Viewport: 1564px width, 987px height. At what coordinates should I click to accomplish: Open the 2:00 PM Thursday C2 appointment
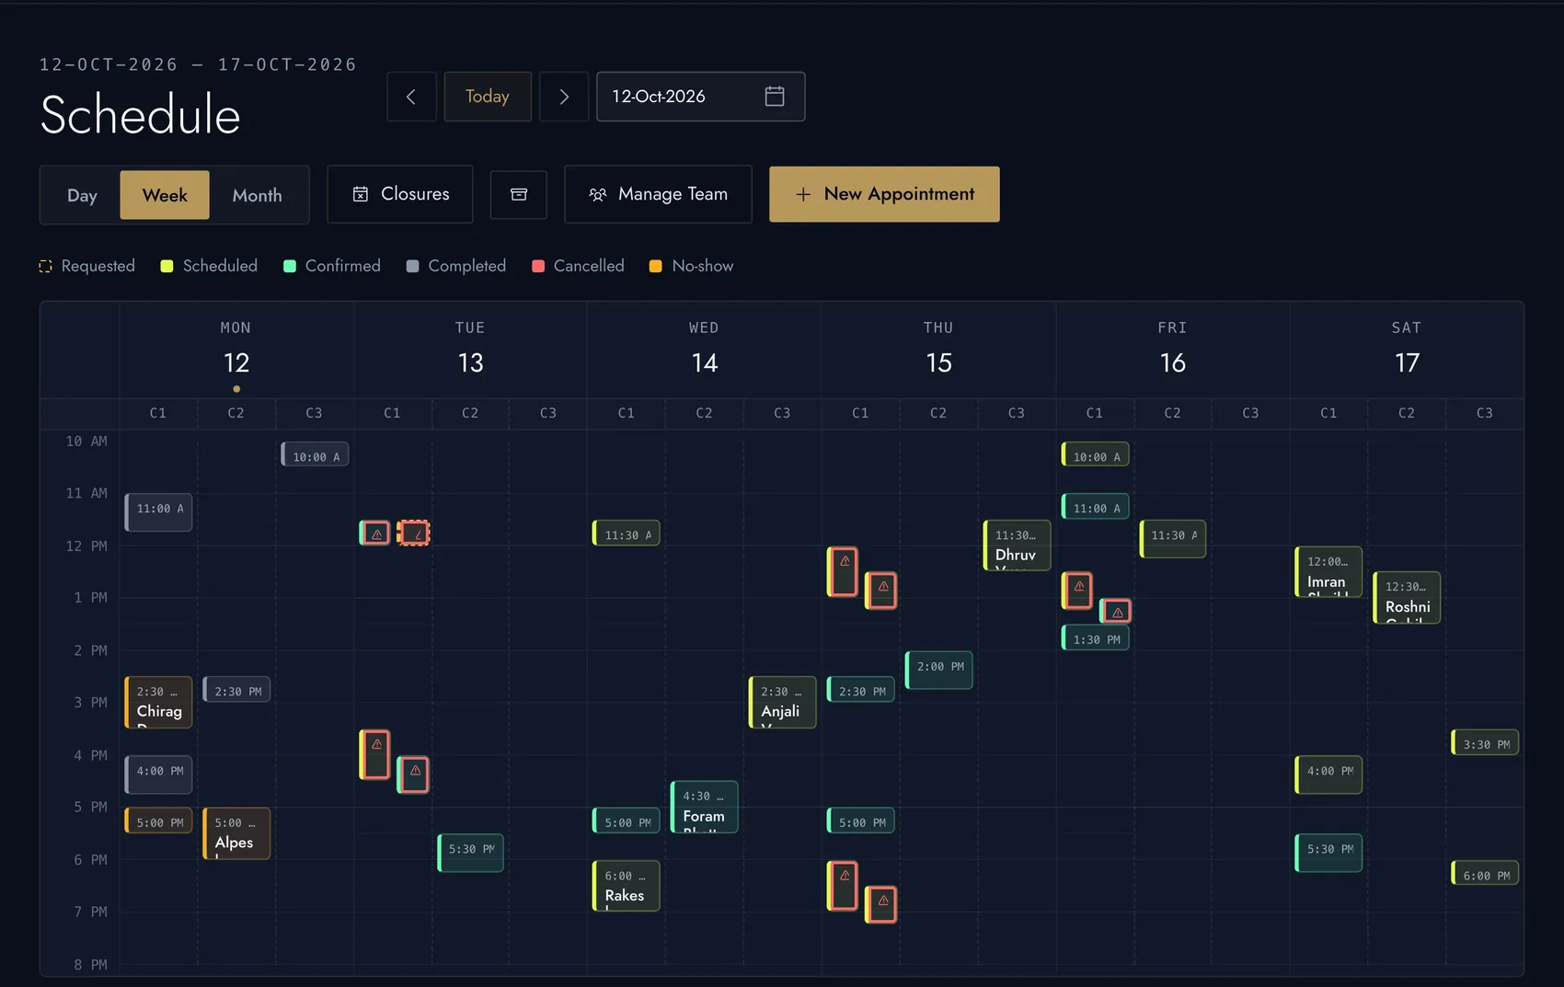[938, 670]
